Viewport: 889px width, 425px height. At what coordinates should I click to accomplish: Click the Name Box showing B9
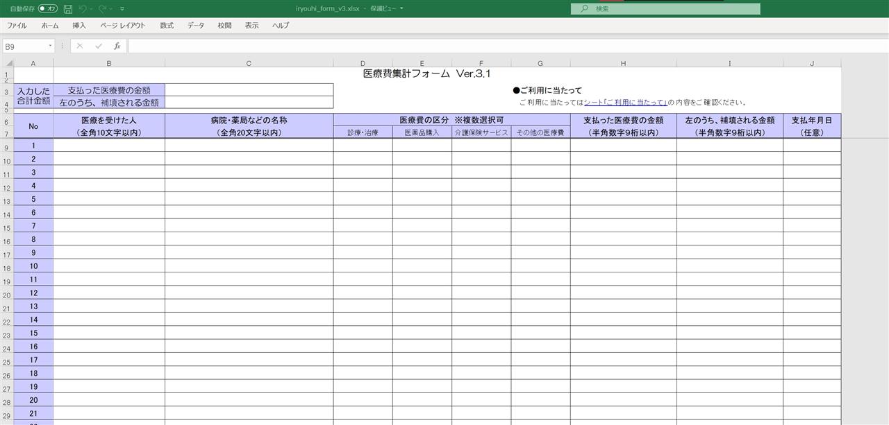coord(25,46)
